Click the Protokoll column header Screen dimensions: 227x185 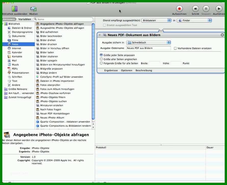(x=150, y=147)
